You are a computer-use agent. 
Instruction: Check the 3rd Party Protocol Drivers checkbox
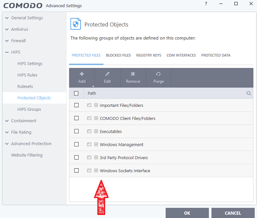click(77, 157)
